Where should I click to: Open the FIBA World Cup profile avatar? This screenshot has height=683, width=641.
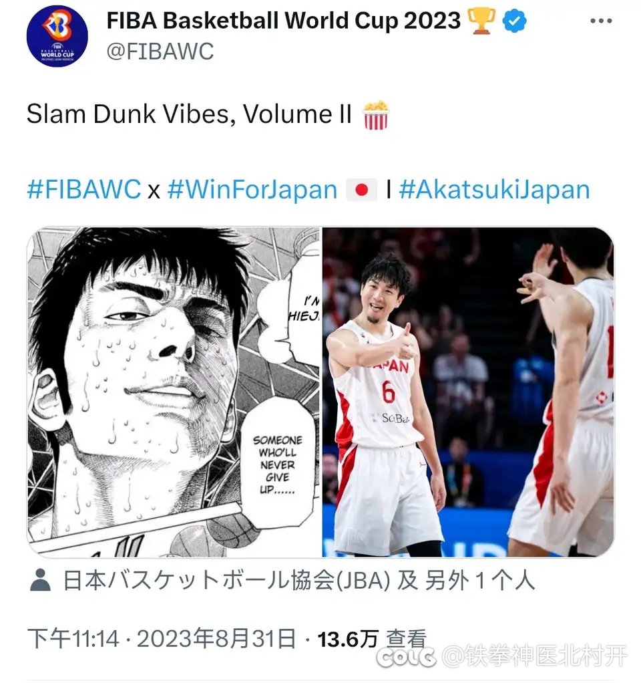[57, 35]
